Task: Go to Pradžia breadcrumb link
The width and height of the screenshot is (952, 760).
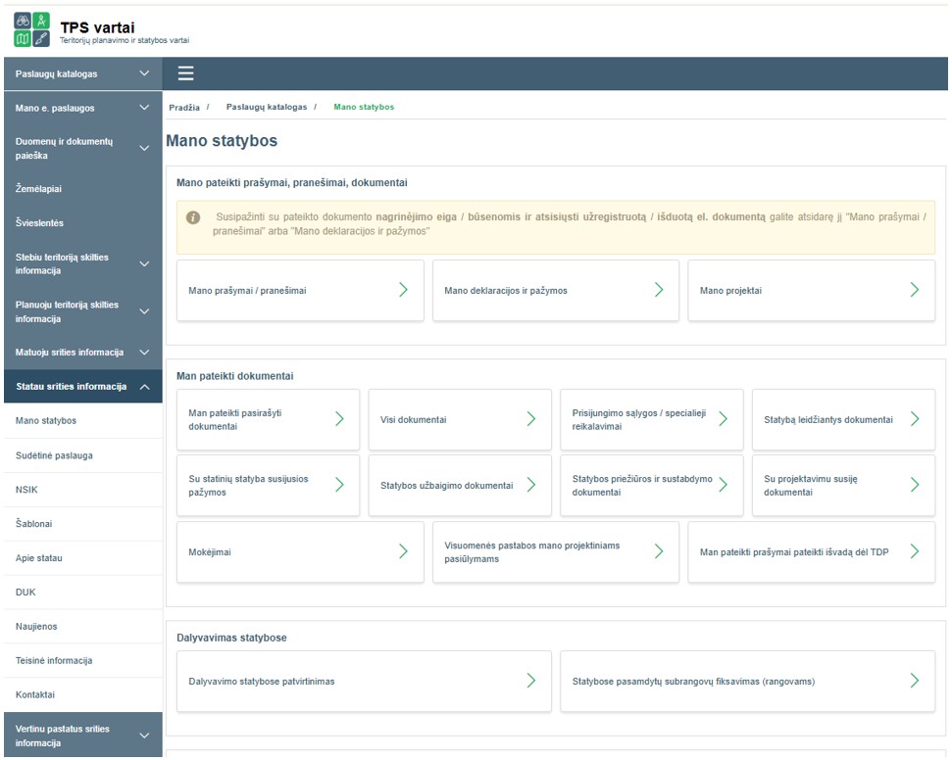Action: click(183, 107)
